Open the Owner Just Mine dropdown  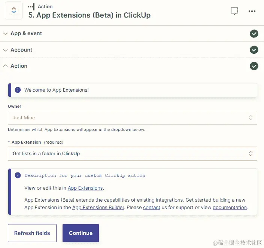(132, 117)
